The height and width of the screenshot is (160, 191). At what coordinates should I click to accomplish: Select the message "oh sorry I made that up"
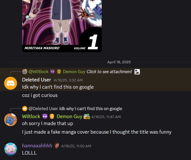coord(47,123)
